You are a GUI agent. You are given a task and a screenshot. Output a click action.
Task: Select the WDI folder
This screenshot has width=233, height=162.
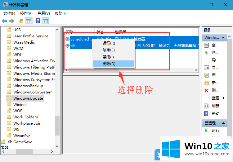[x=17, y=55]
